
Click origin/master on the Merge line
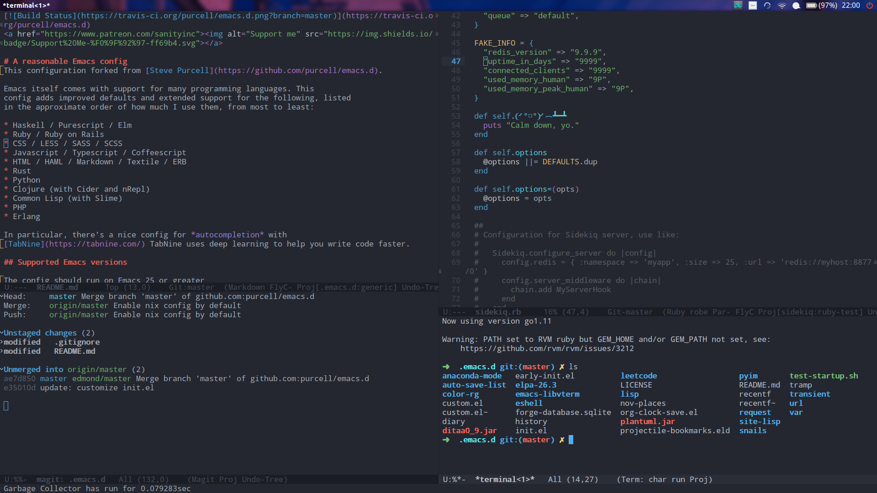click(79, 305)
